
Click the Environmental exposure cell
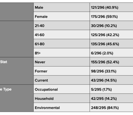[62, 107]
